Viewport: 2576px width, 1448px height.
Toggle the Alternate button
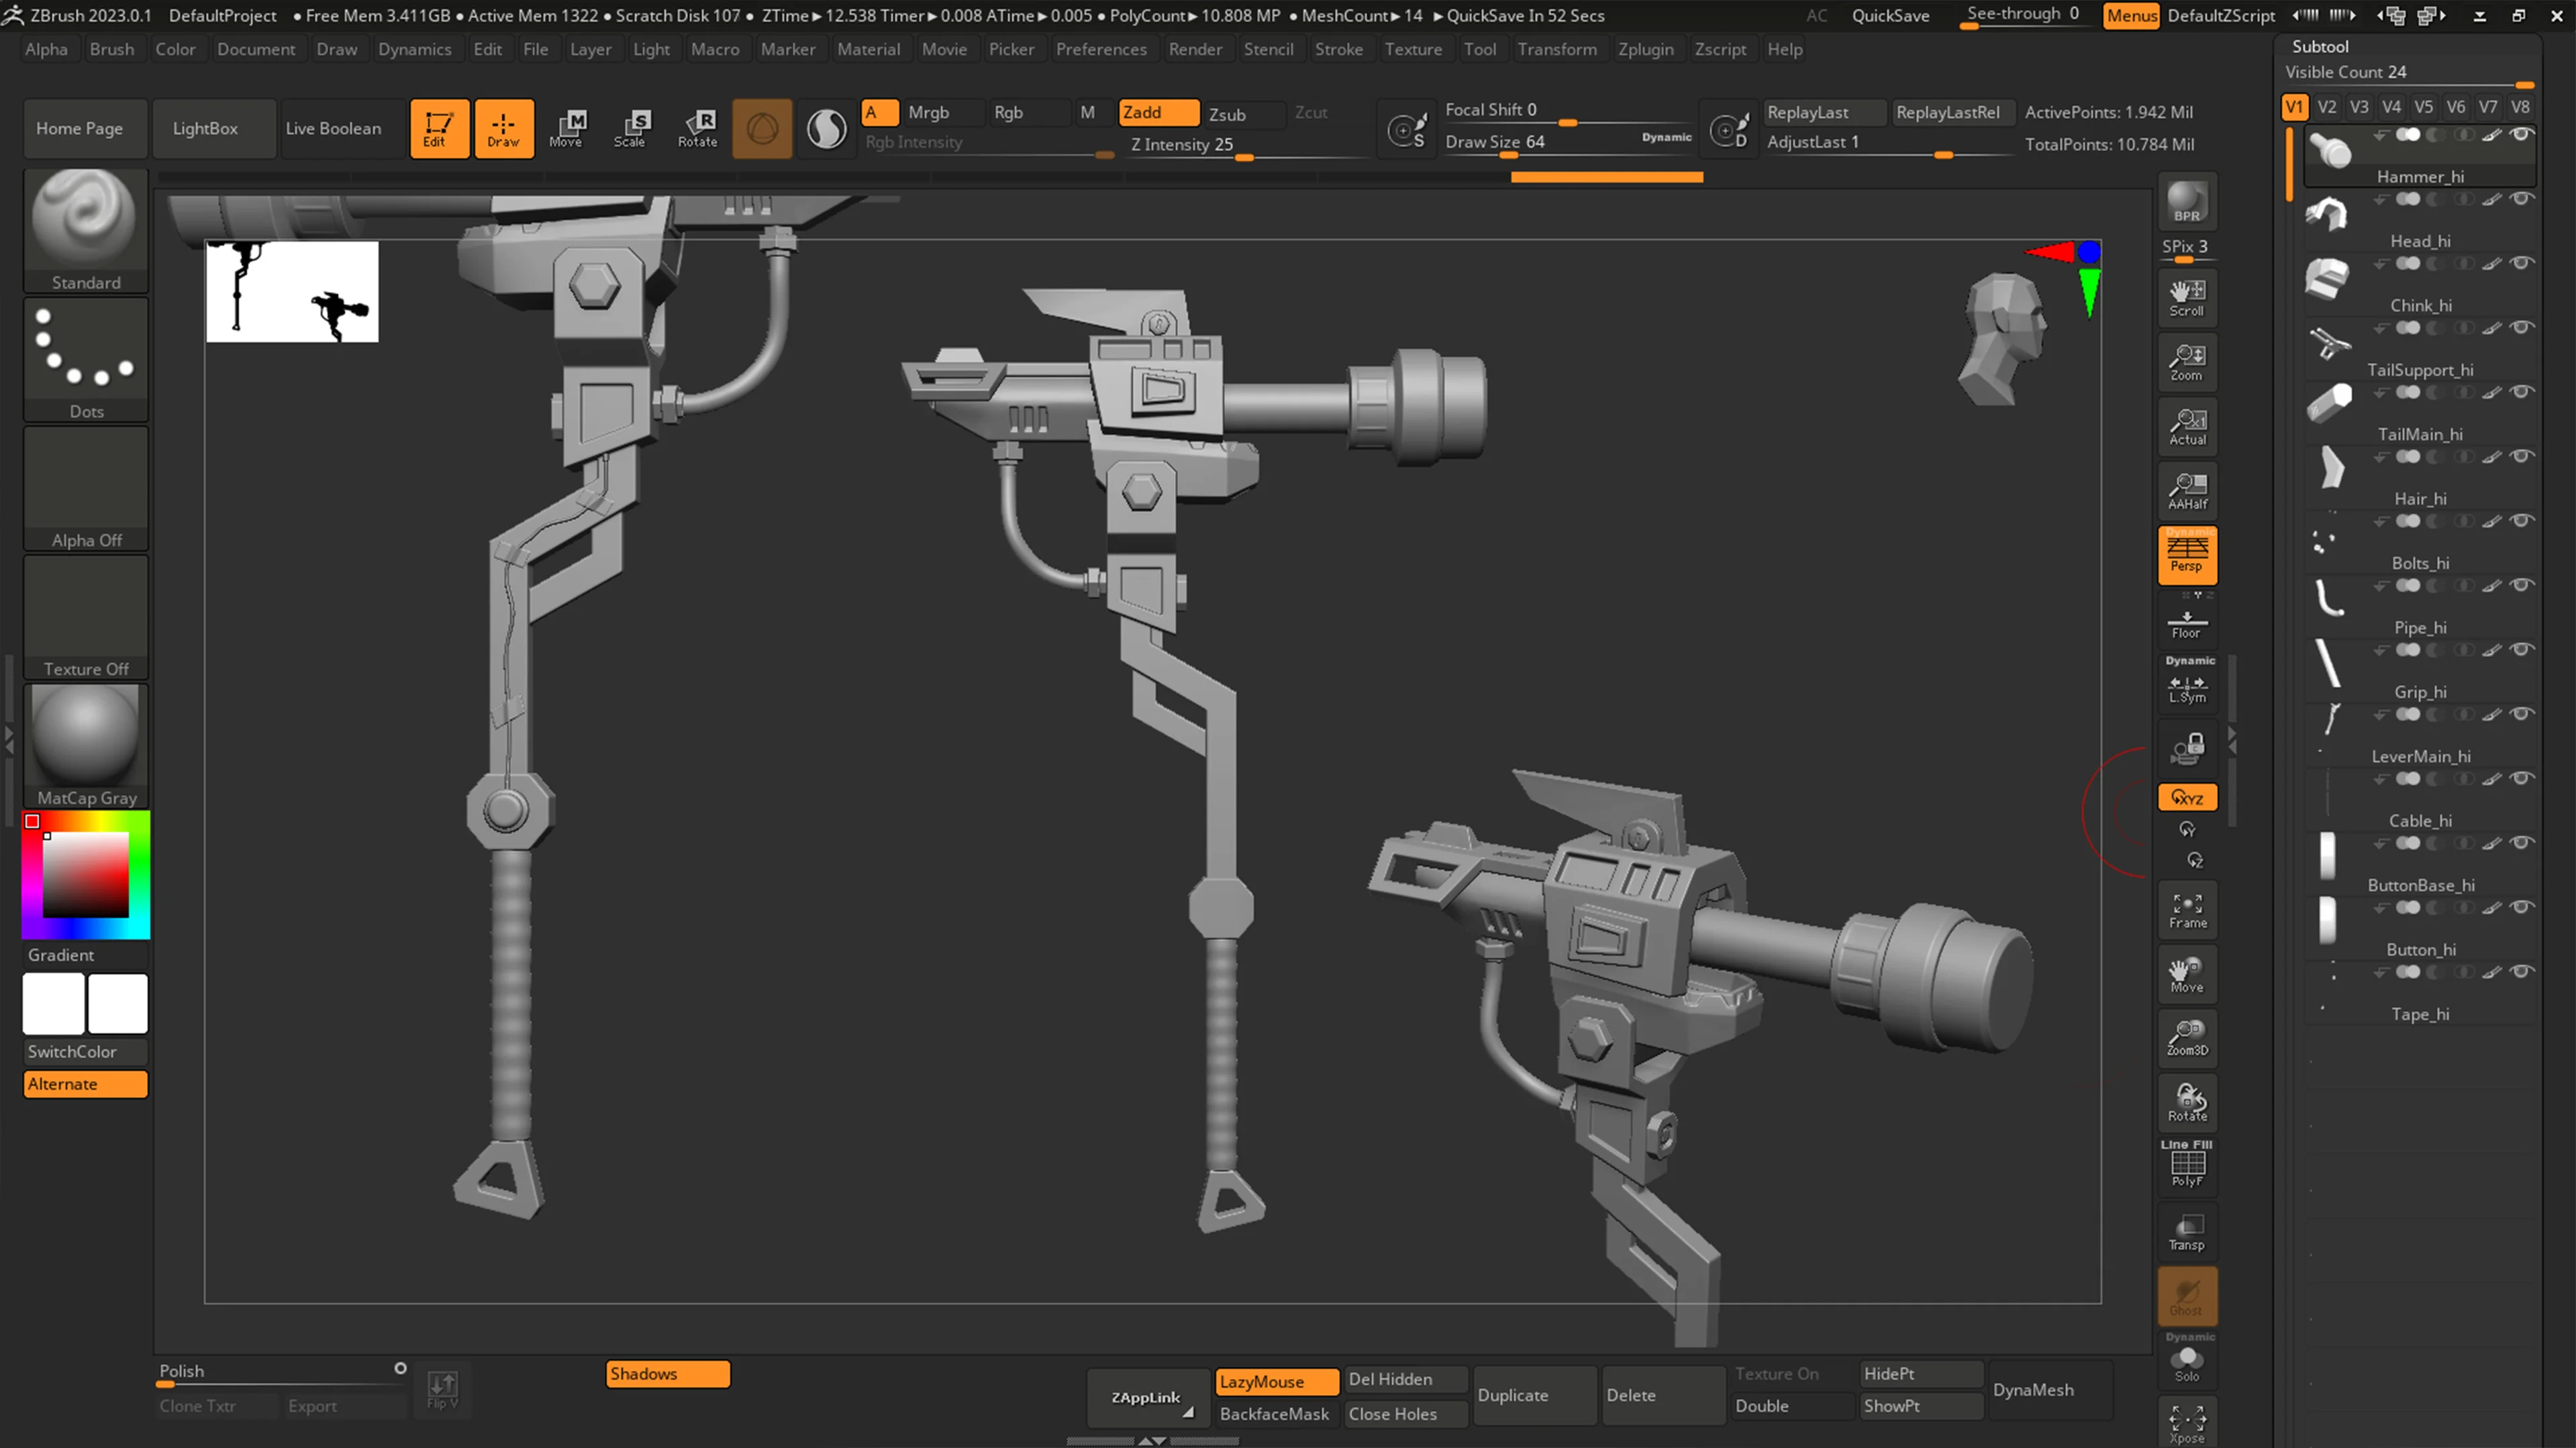coord(86,1084)
